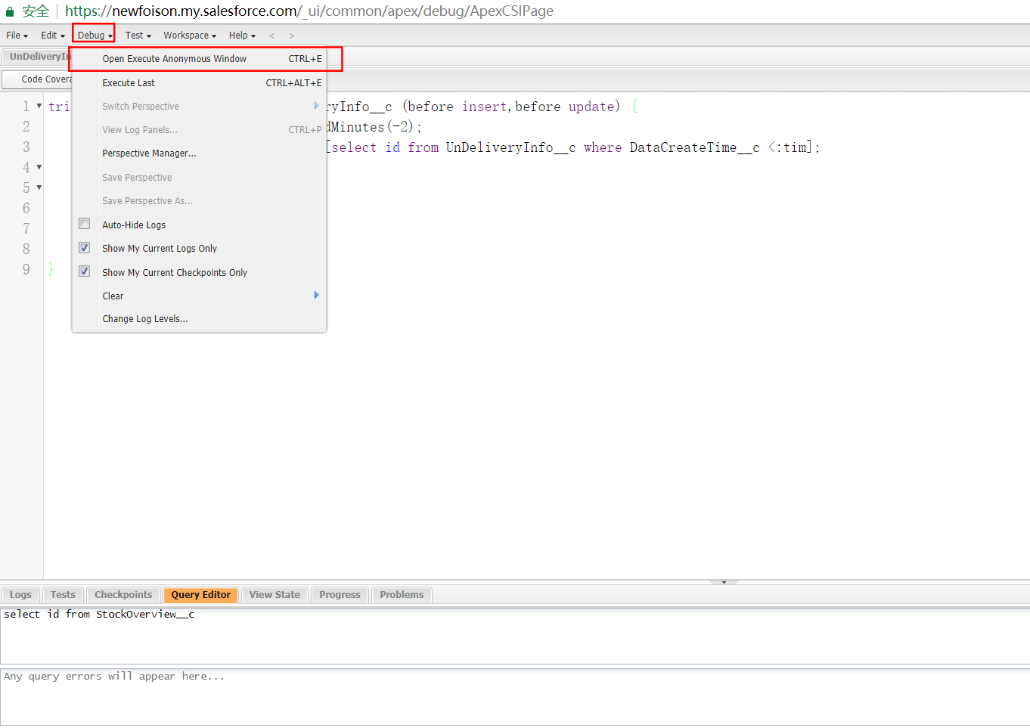This screenshot has height=728, width=1030.
Task: Enable the Auto-Hide Logs checkbox
Action: pyautogui.click(x=85, y=224)
